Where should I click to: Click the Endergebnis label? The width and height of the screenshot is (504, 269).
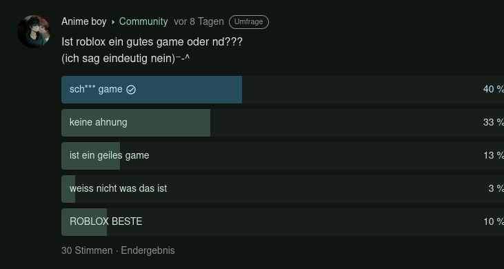pos(148,250)
